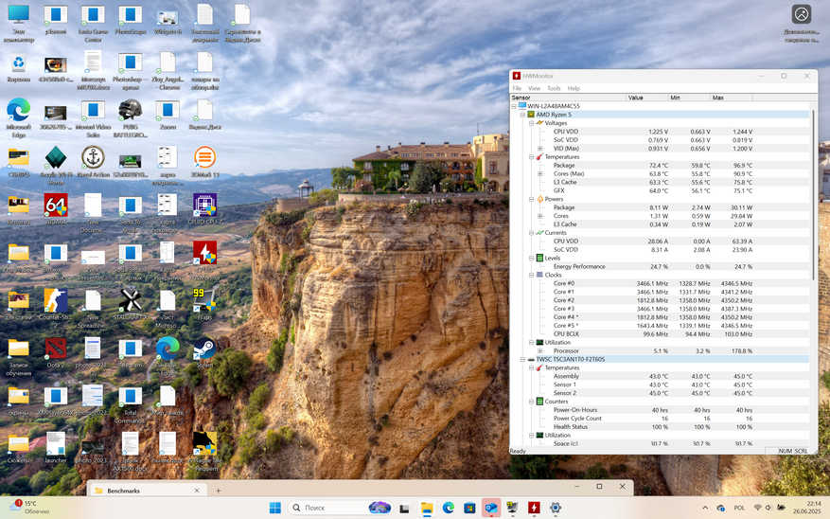The width and height of the screenshot is (830, 519).
Task: Open the Steam desktop shortcut
Action: [204, 349]
